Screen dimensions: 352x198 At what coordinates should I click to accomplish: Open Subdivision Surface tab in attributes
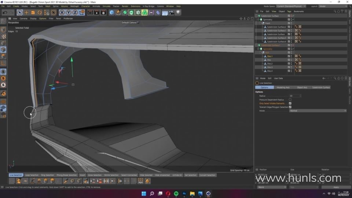click(321, 87)
